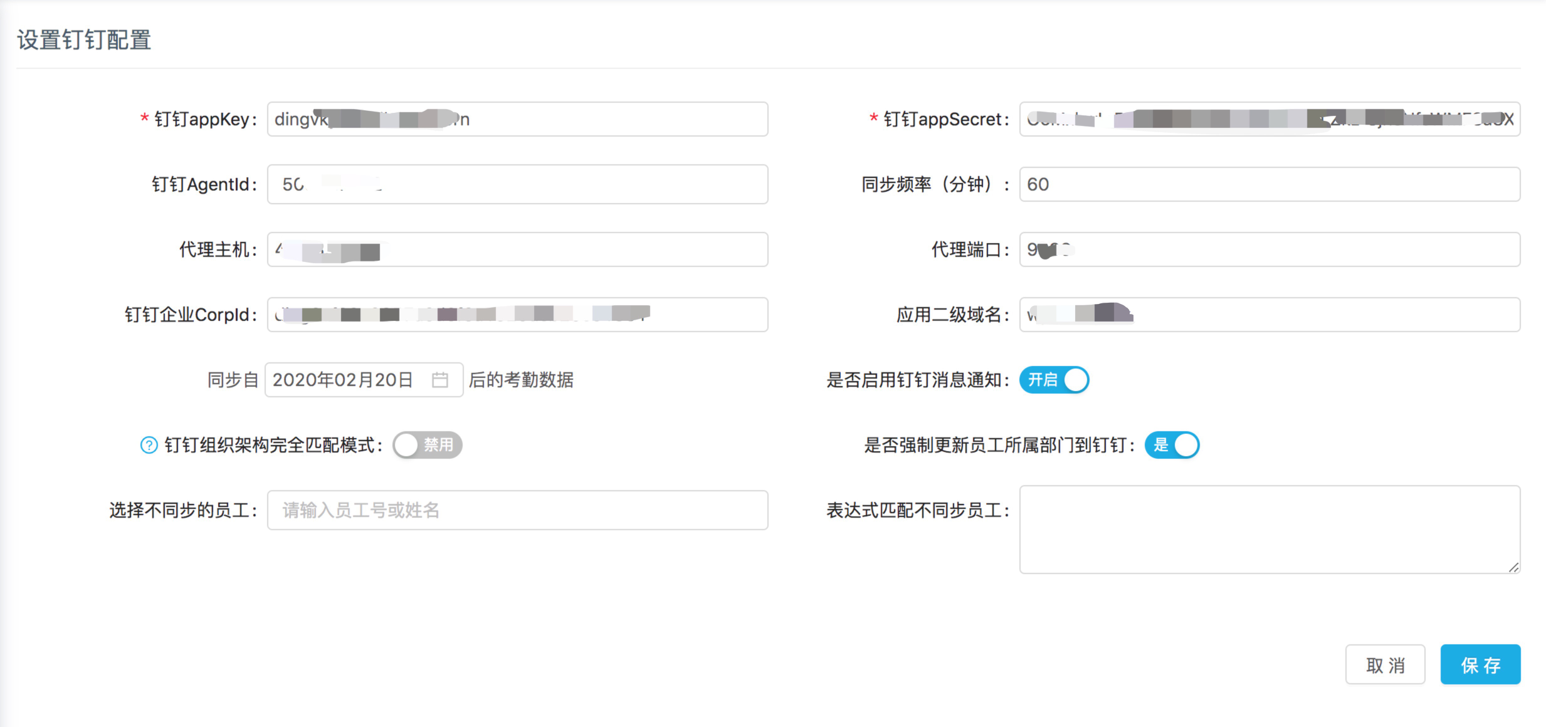
Task: Open the date picker showing 2020年02月20日
Action: [x=364, y=380]
